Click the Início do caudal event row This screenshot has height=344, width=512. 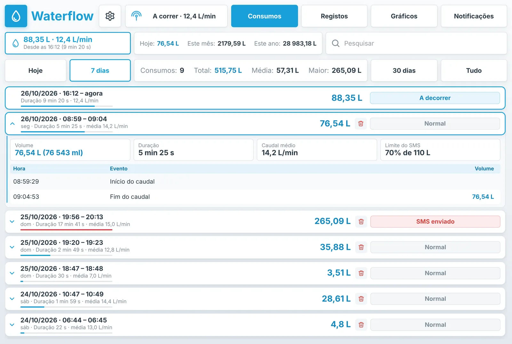[255, 181]
